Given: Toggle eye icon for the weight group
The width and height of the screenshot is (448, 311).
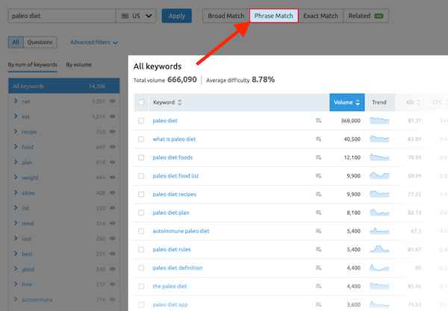Looking at the screenshot, I should pyautogui.click(x=113, y=178).
